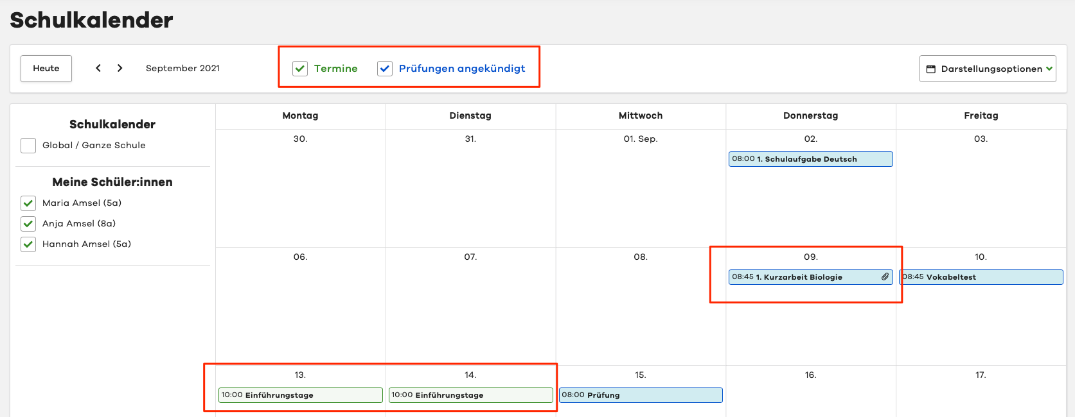Open the 08:00 Prüfung event
Screen dimensions: 1075x417
(x=640, y=395)
